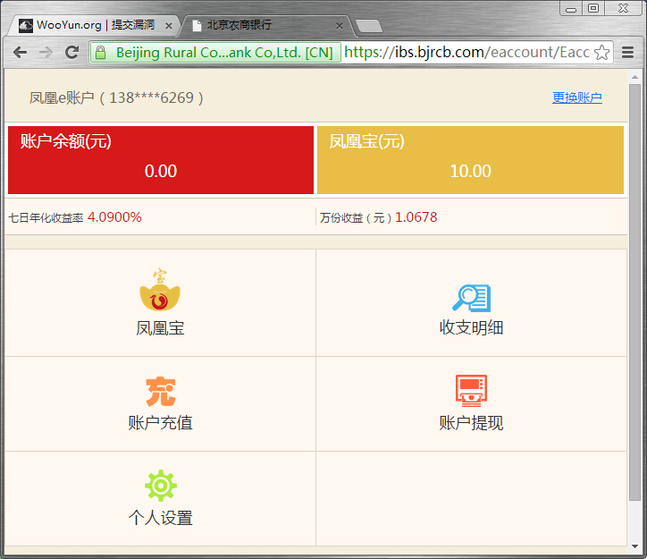Reload the page with refresh icon
The height and width of the screenshot is (559, 647).
point(71,53)
